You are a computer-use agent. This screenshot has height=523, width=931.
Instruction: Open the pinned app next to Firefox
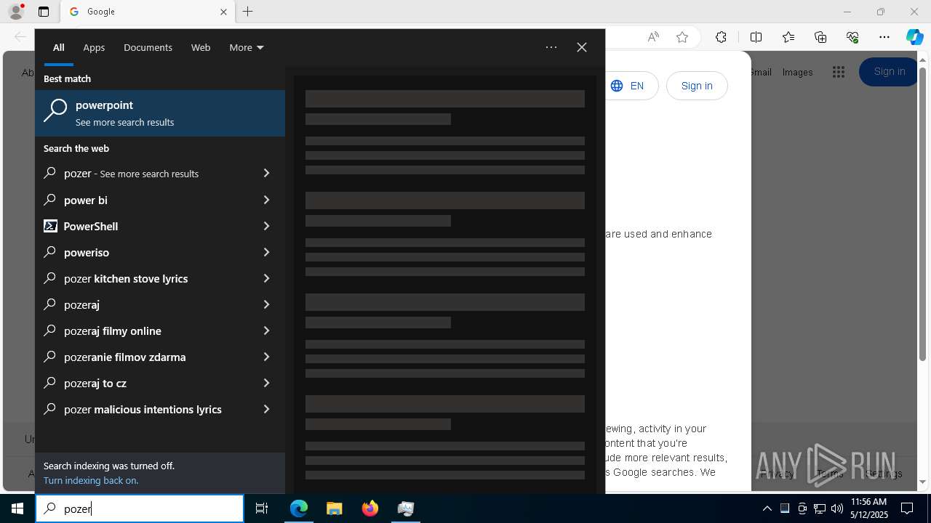click(x=406, y=508)
